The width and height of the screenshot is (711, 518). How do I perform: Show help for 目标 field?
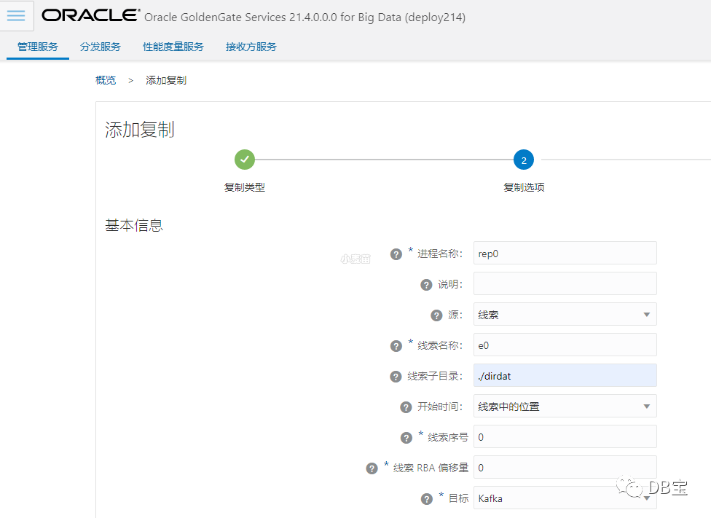[x=427, y=499]
